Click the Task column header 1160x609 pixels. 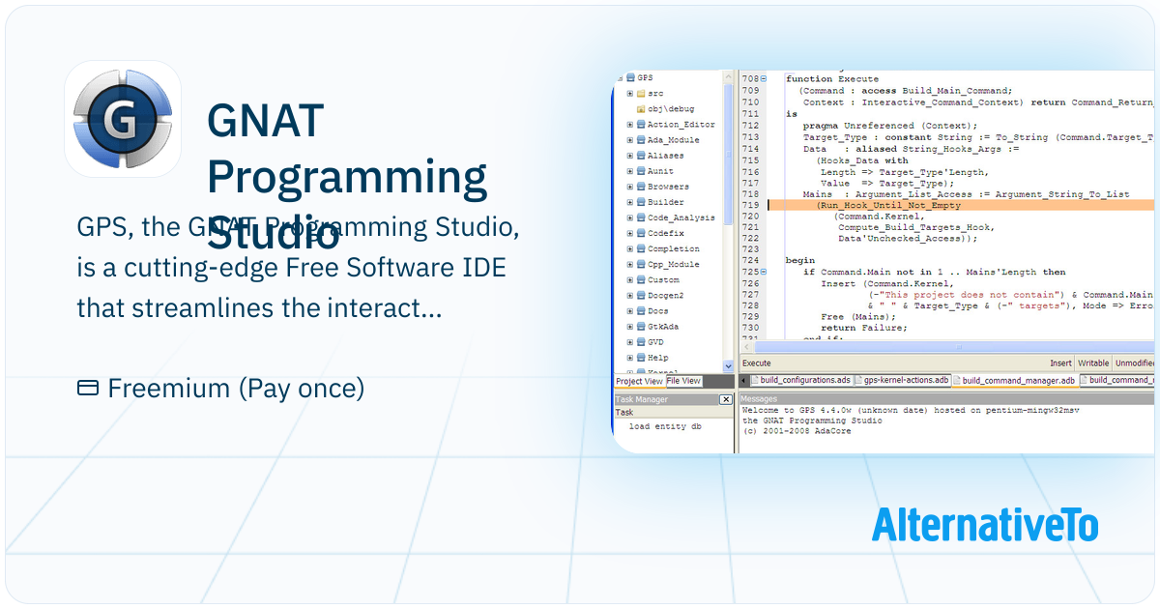click(x=674, y=412)
